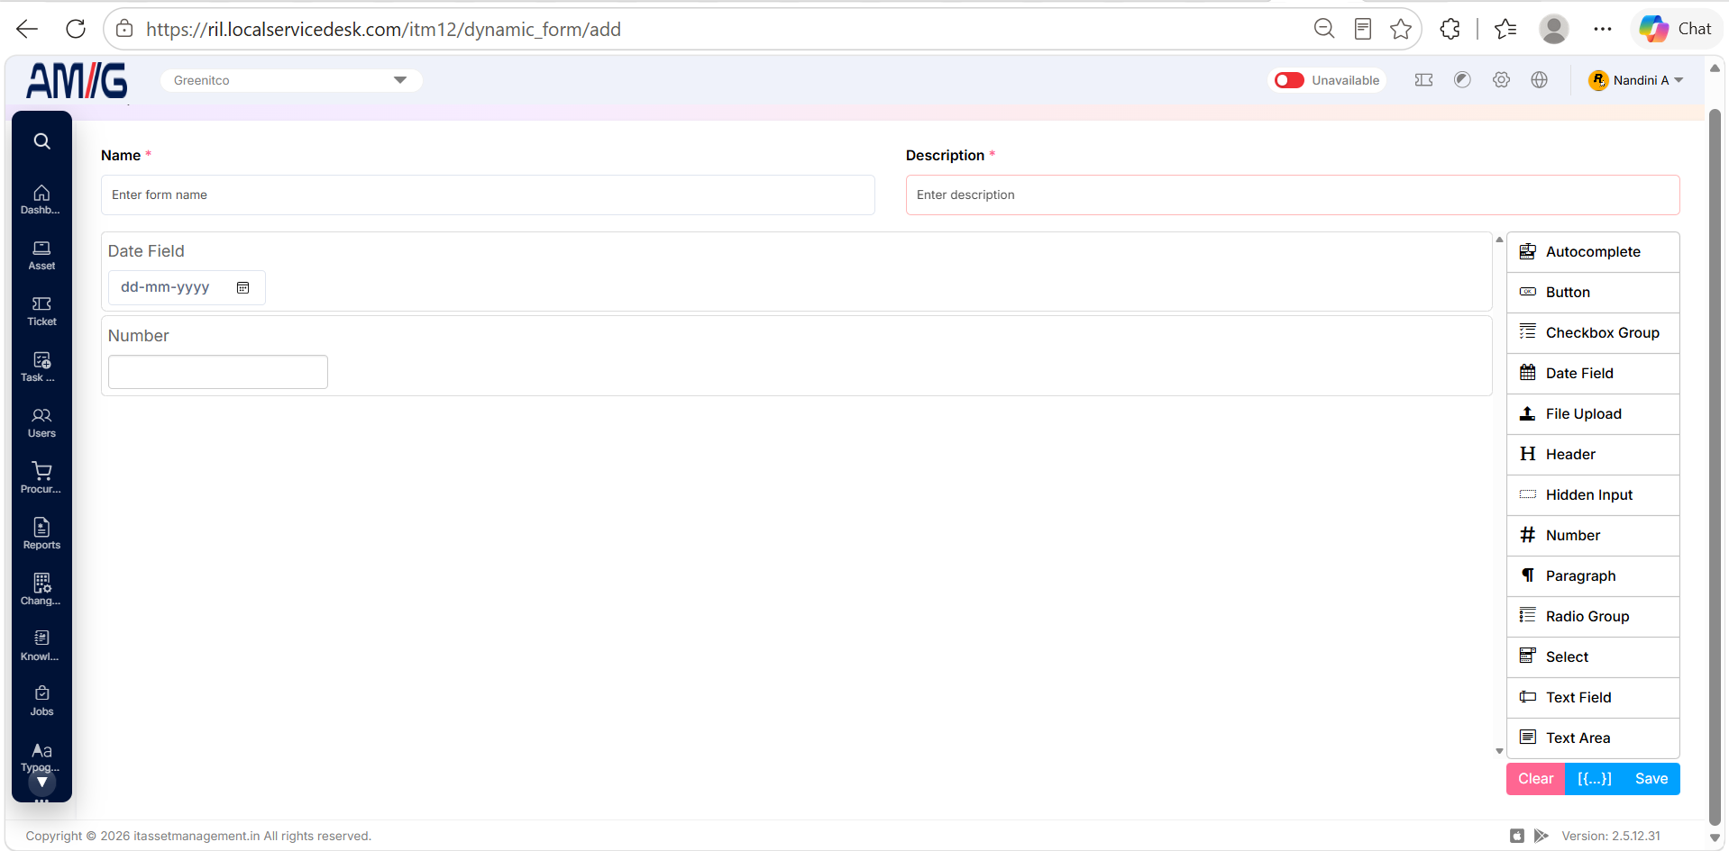Click the Clear button
This screenshot has height=851, width=1729.
pyautogui.click(x=1535, y=779)
